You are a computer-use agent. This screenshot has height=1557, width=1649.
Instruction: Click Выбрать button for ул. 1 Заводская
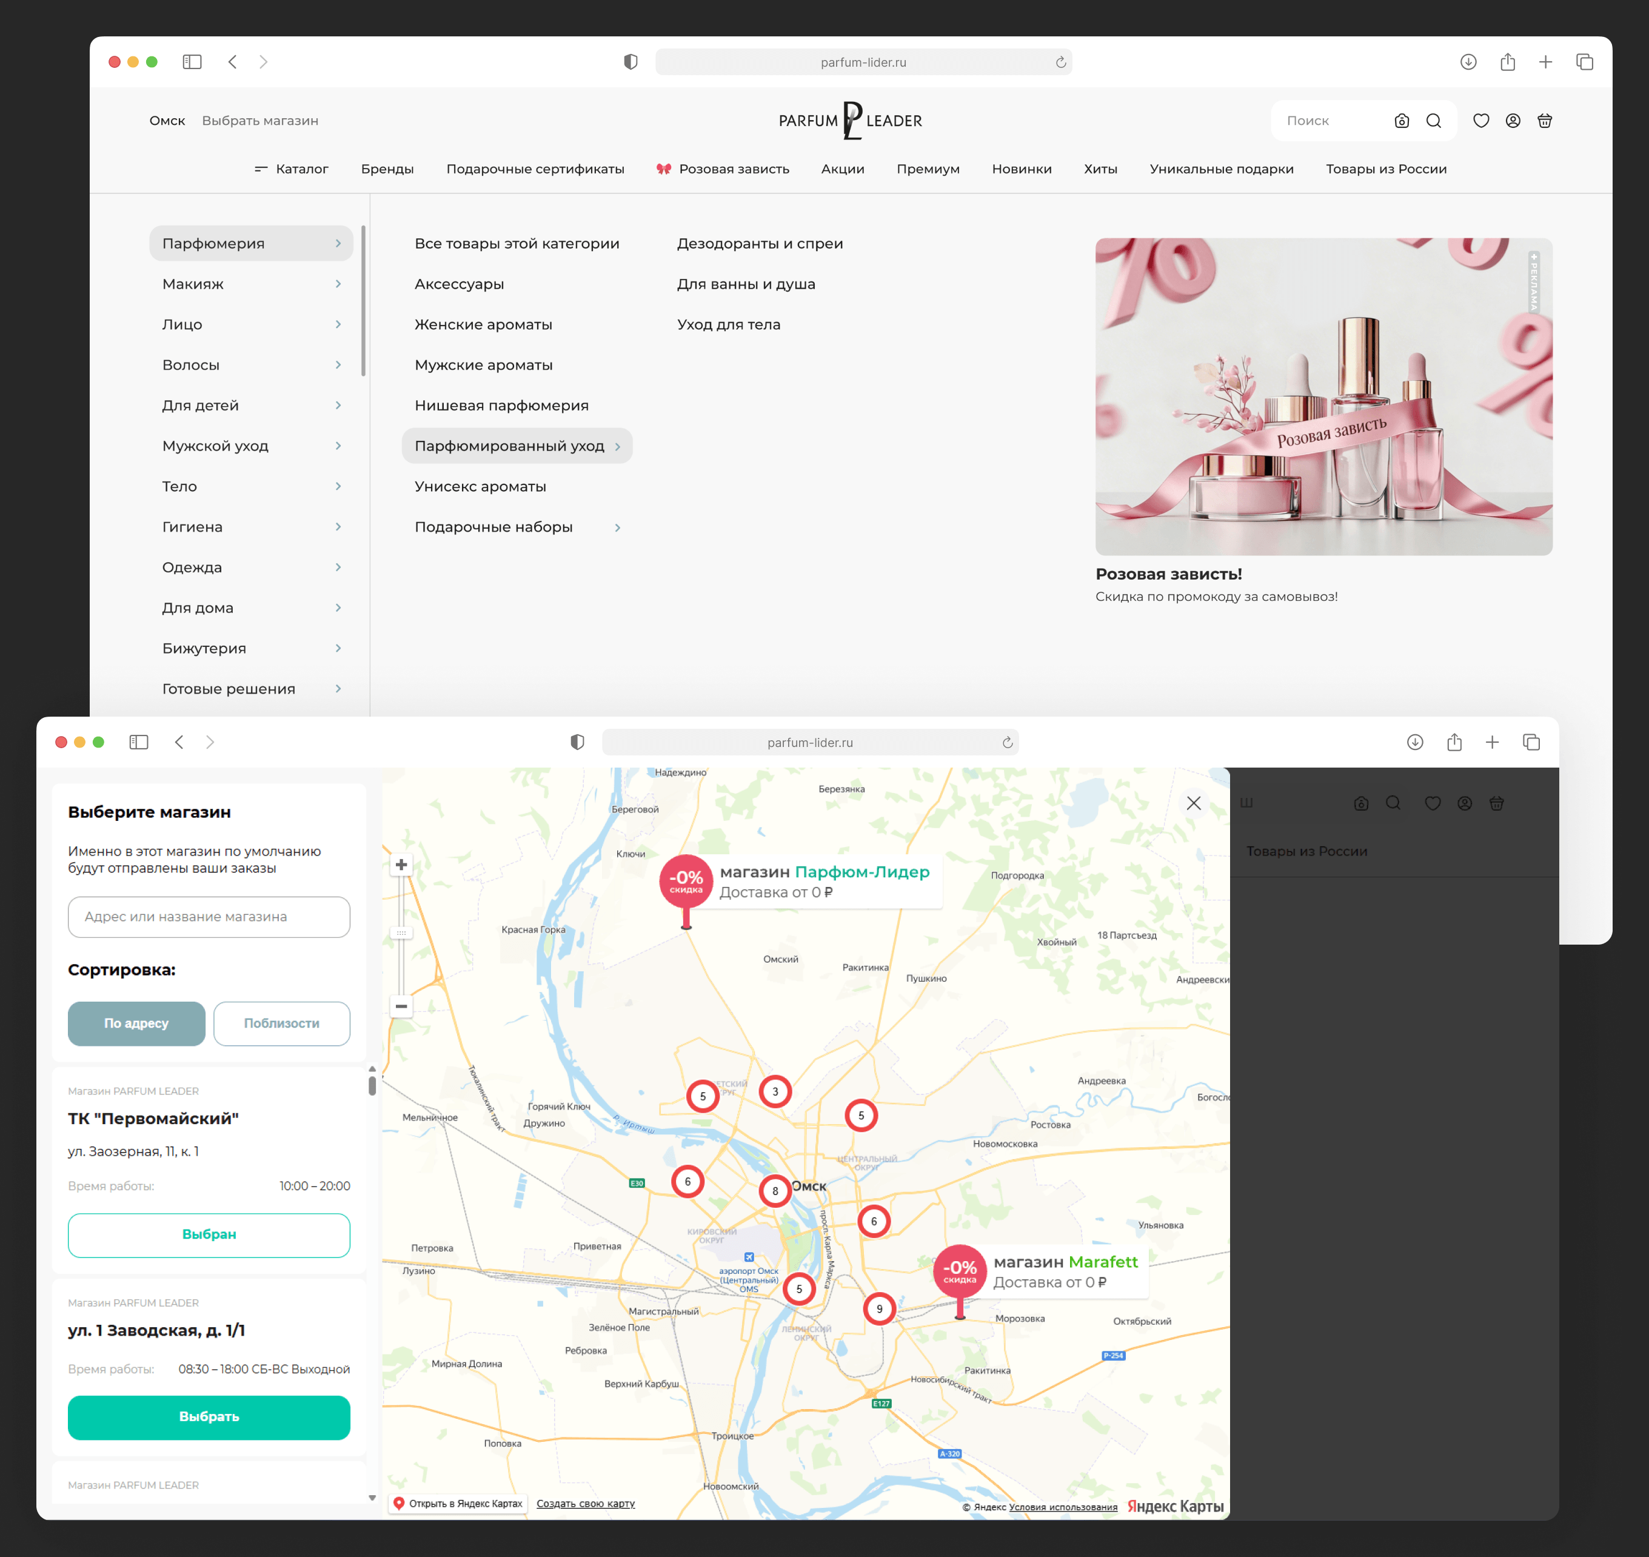[209, 1418]
